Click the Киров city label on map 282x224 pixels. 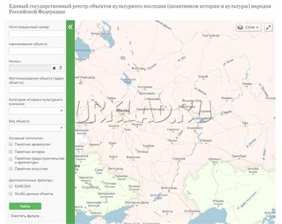pyautogui.click(x=203, y=76)
